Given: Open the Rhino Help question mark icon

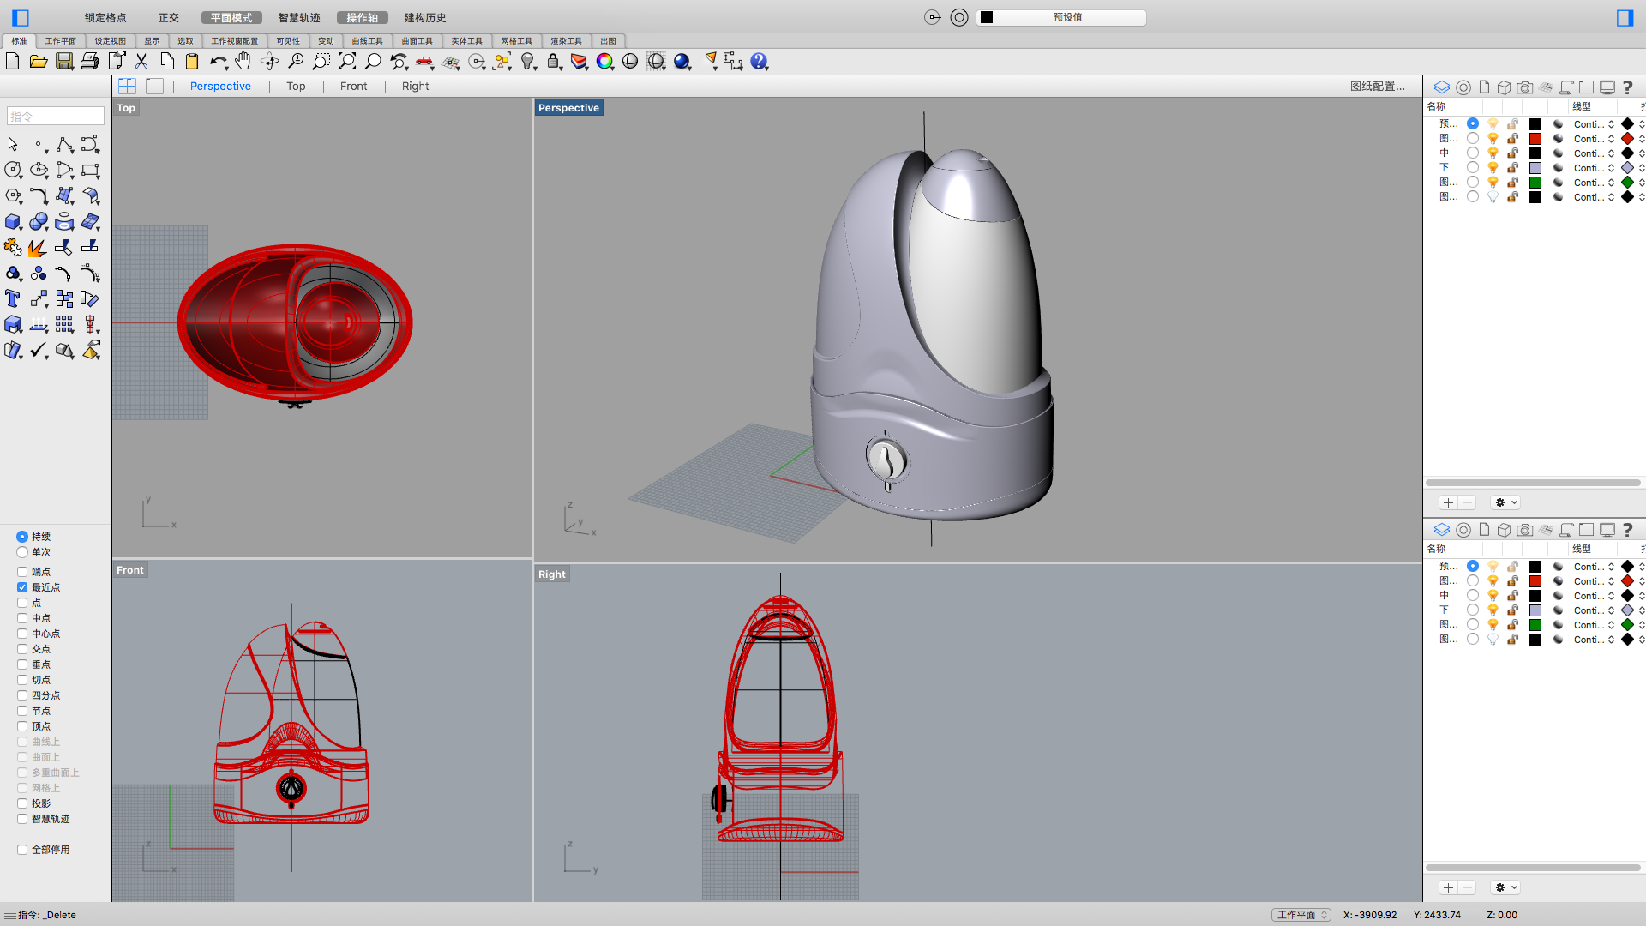Looking at the screenshot, I should click(760, 61).
